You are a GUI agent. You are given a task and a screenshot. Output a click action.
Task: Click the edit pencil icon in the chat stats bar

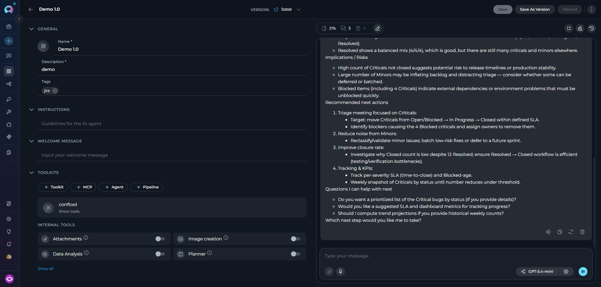pos(377,28)
